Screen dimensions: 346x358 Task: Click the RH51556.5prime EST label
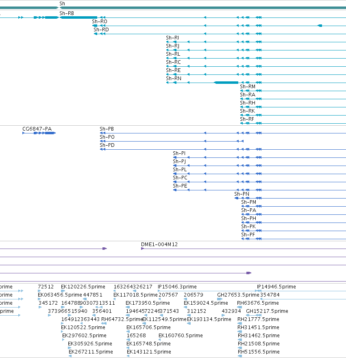pos(259,352)
